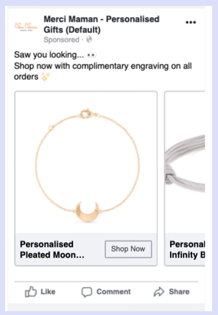Open the three-dot post options menu
Image resolution: width=218 pixels, height=315 pixels.
(190, 22)
